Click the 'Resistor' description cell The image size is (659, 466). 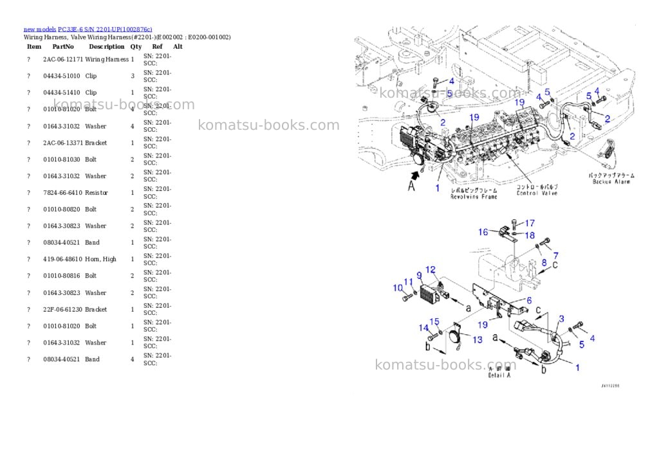click(97, 193)
